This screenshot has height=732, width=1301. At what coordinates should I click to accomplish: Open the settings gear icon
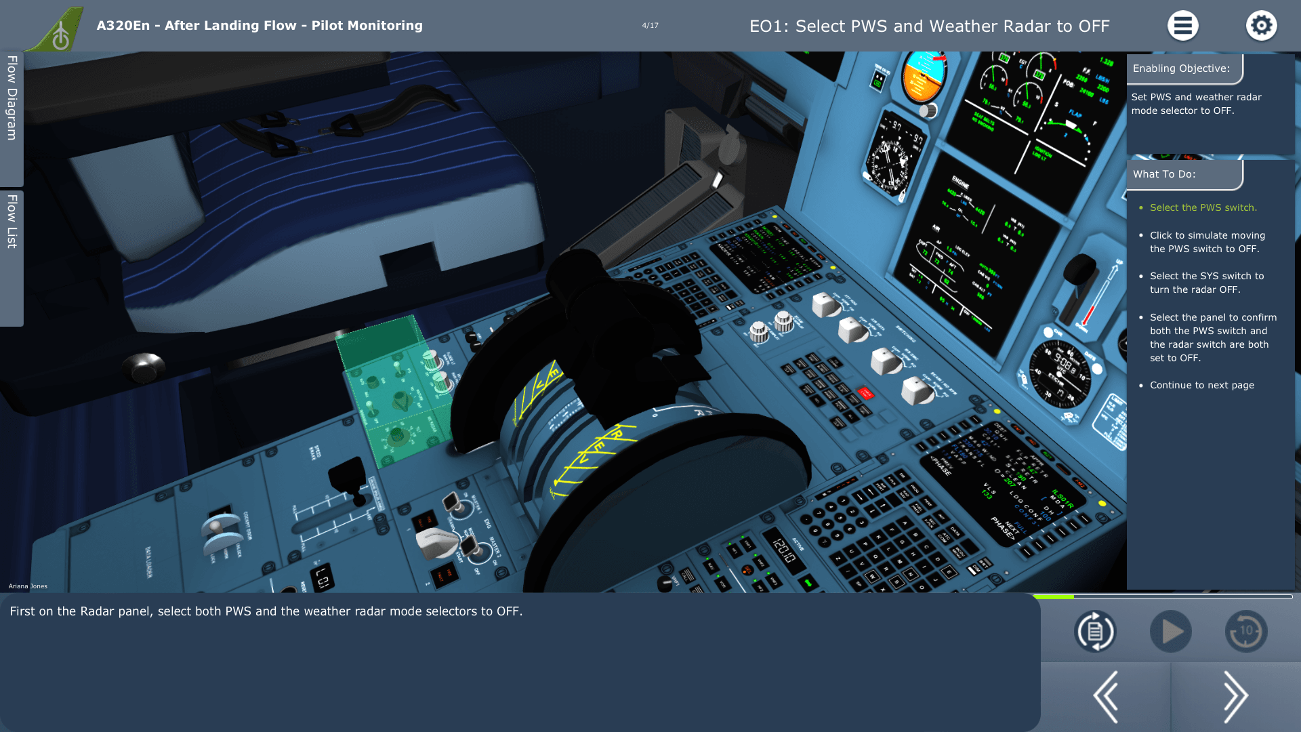[1261, 26]
